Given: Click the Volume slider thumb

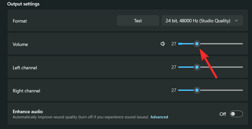Looking at the screenshot, I should pos(197,44).
